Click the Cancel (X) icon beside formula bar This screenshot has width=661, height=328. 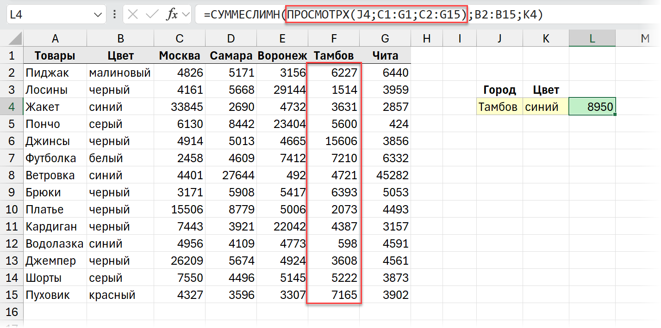click(x=132, y=14)
